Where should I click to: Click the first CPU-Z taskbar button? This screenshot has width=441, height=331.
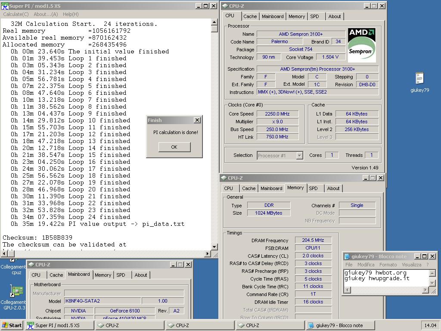click(x=130, y=325)
